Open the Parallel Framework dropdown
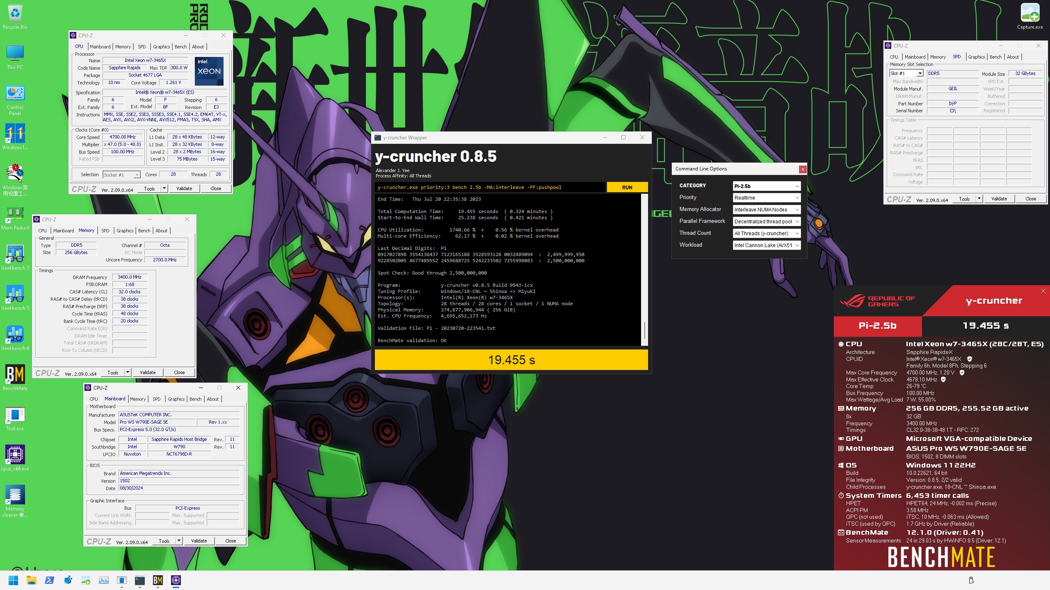 [x=767, y=222]
